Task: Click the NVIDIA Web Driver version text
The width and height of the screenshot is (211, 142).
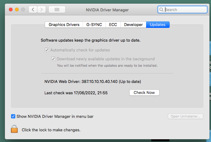Action: (x=92, y=82)
